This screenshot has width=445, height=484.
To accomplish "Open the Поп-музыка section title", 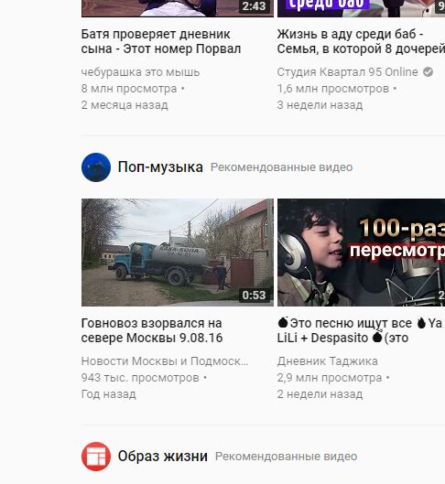I will tap(160, 167).
